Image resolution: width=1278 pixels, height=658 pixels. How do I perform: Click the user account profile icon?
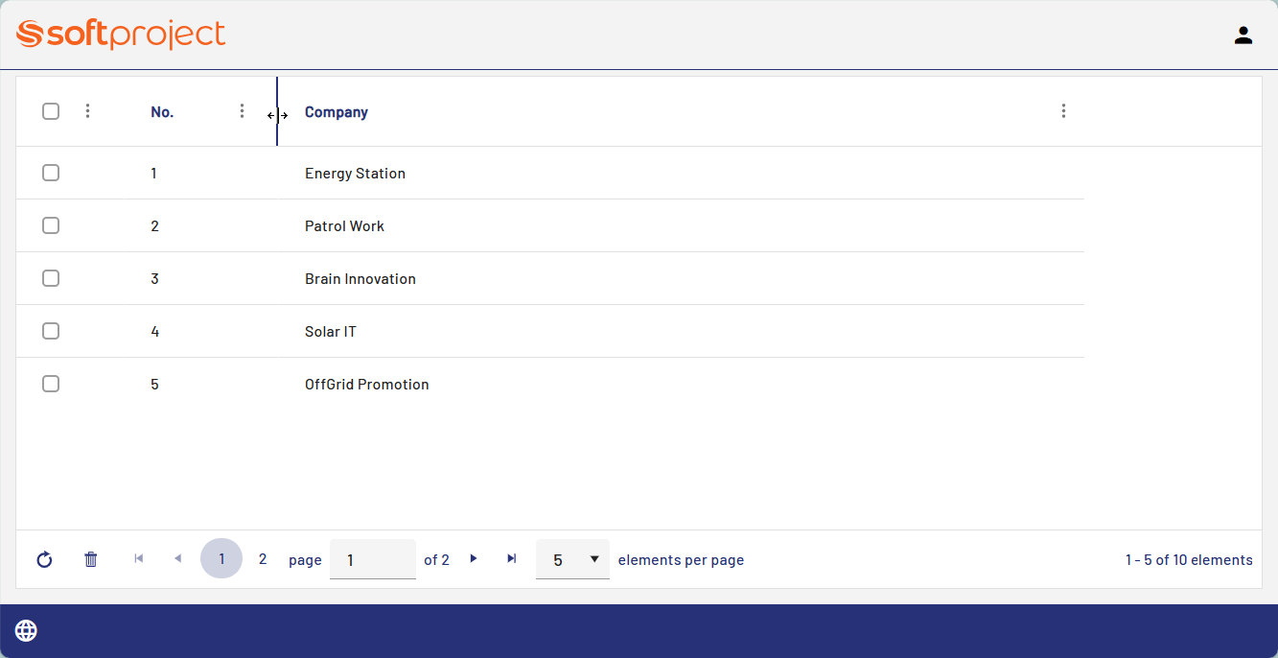pyautogui.click(x=1243, y=35)
